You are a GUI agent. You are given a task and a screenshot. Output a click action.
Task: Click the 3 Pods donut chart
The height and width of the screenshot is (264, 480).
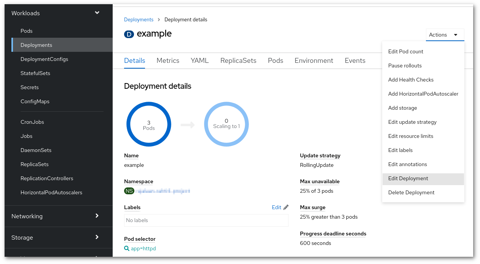pos(149,125)
